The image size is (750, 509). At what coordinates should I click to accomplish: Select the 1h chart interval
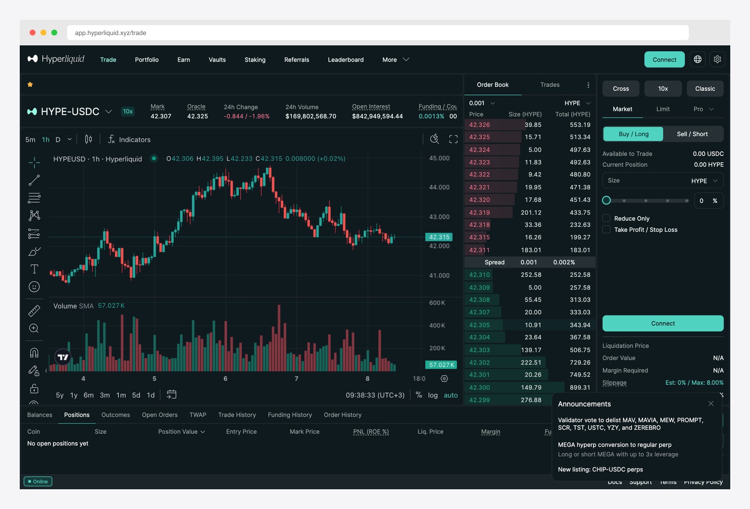(x=45, y=140)
